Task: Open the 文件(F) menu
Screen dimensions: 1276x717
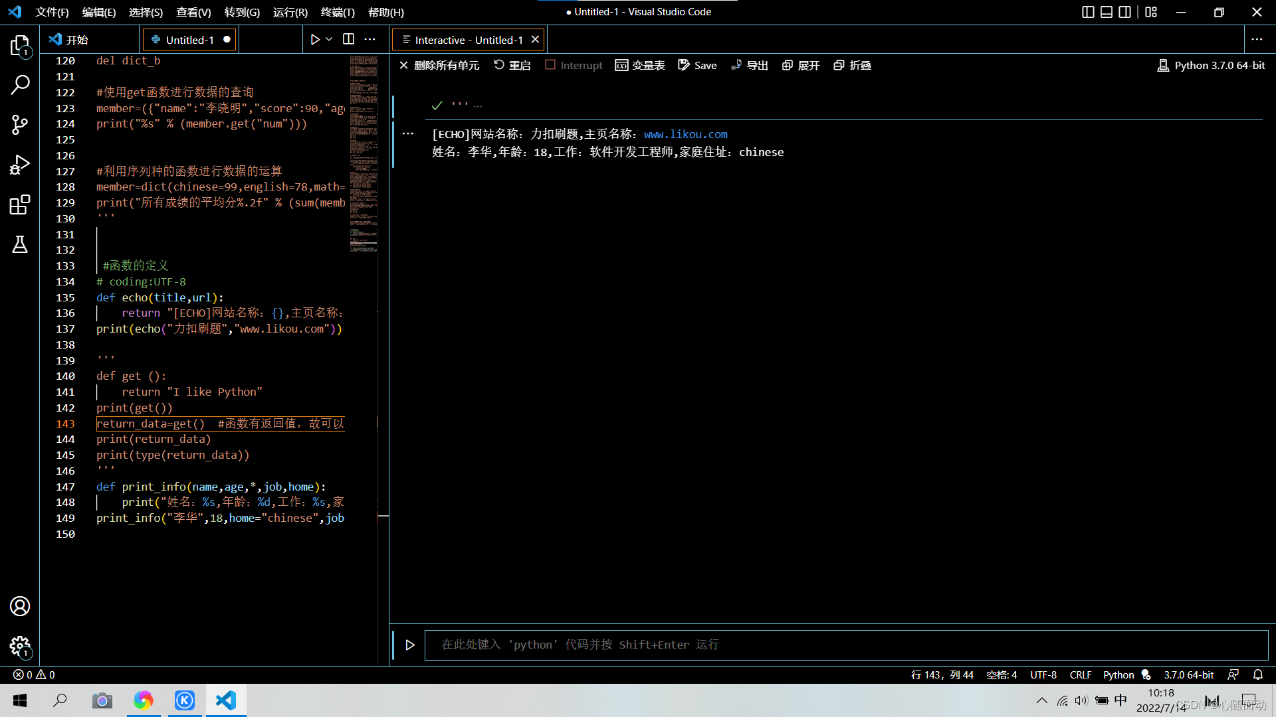Action: 52,12
